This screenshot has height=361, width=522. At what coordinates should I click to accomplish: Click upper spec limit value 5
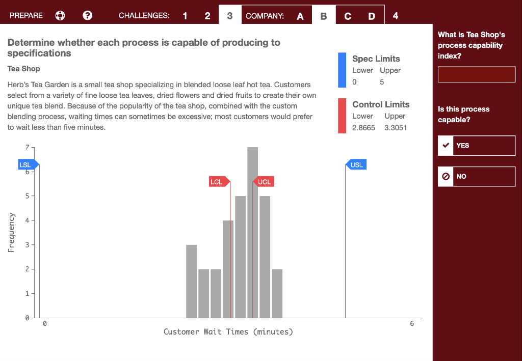382,82
